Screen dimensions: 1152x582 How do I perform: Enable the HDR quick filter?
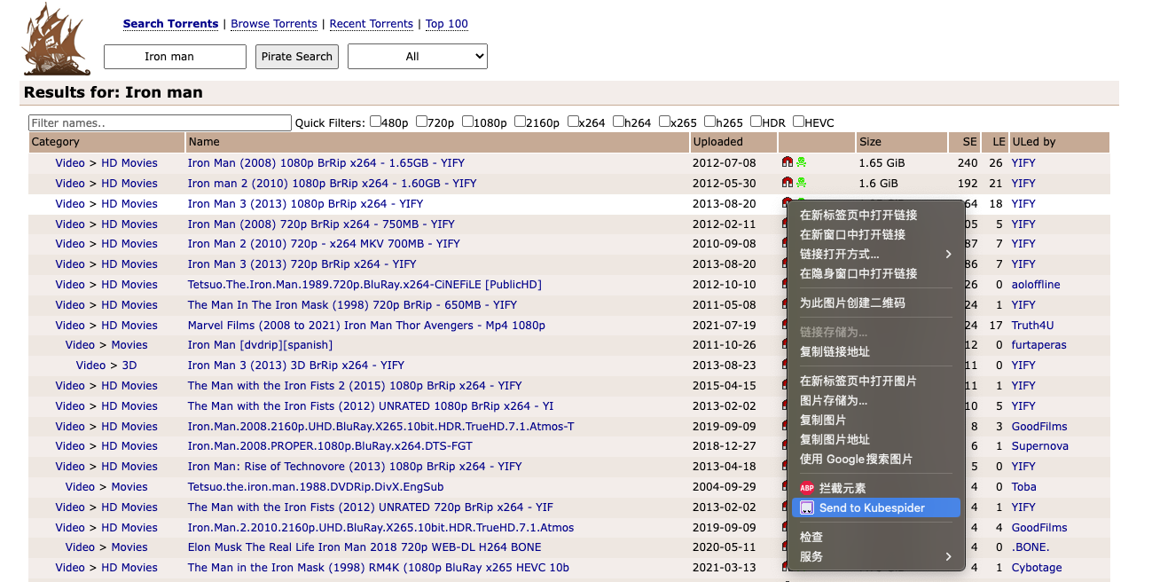click(x=756, y=122)
